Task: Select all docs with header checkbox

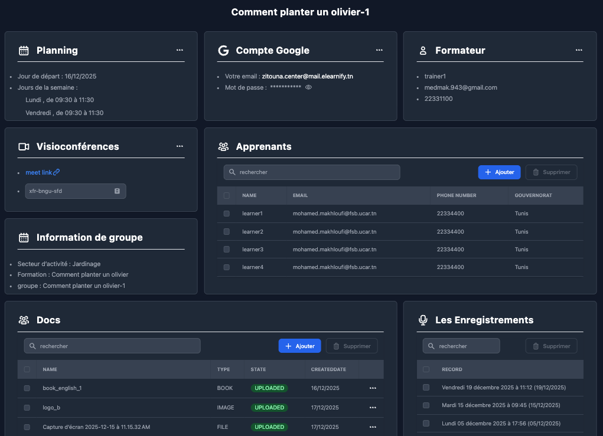Action: click(x=27, y=369)
